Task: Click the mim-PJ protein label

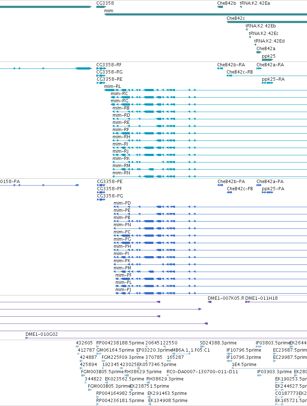Action: click(123, 290)
